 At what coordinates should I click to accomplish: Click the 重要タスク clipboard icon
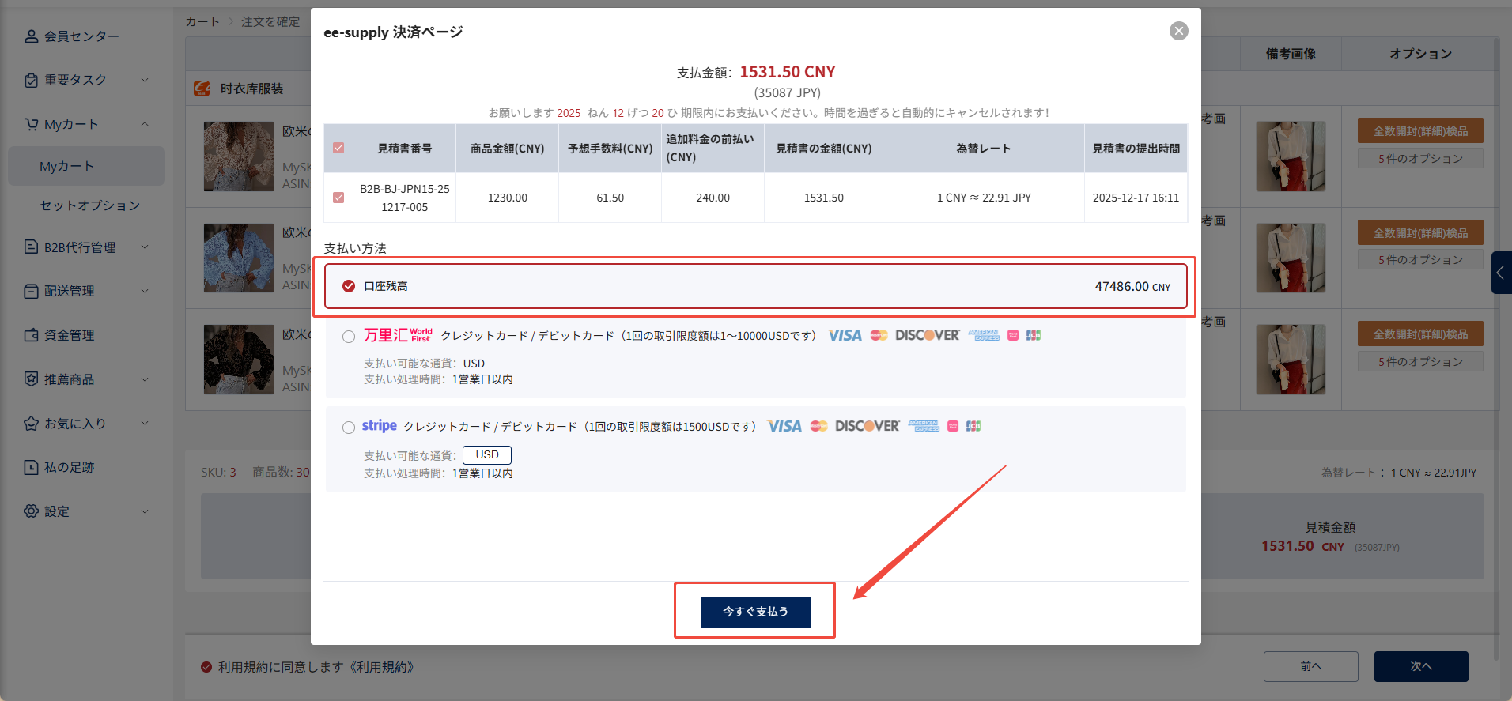point(32,81)
